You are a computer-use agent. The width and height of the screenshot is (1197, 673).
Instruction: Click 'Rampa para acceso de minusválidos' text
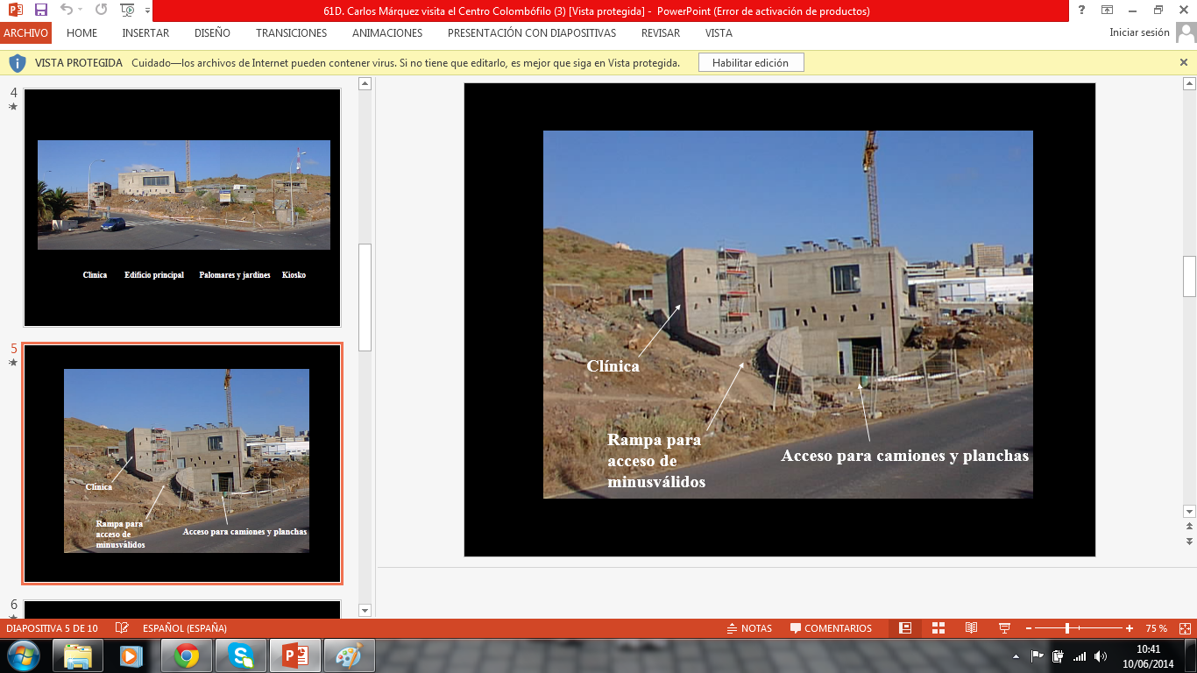tap(656, 461)
